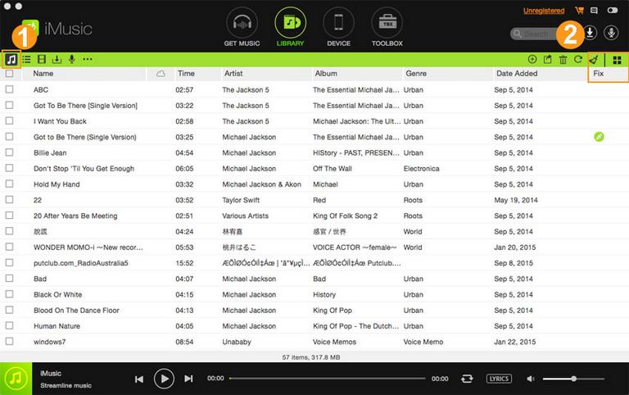The image size is (629, 395).
Task: Click the Taylor Swift artist cell
Action: tap(241, 200)
